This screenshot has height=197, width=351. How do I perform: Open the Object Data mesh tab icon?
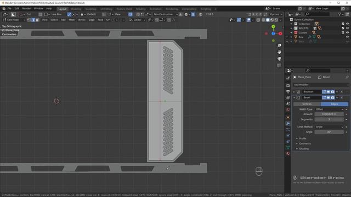[288, 147]
